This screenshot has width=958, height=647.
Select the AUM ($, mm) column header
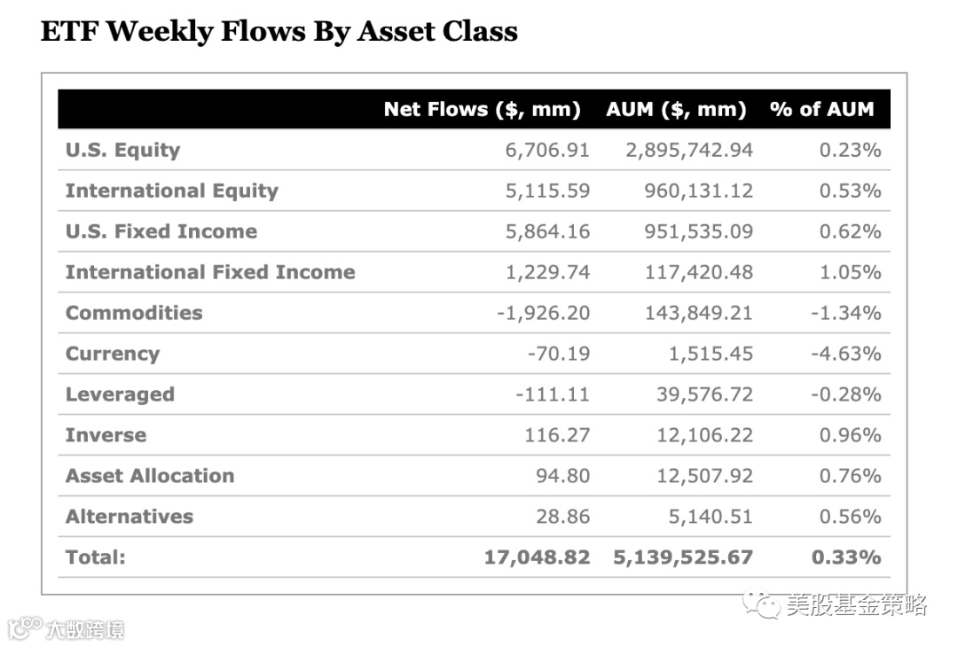click(676, 110)
